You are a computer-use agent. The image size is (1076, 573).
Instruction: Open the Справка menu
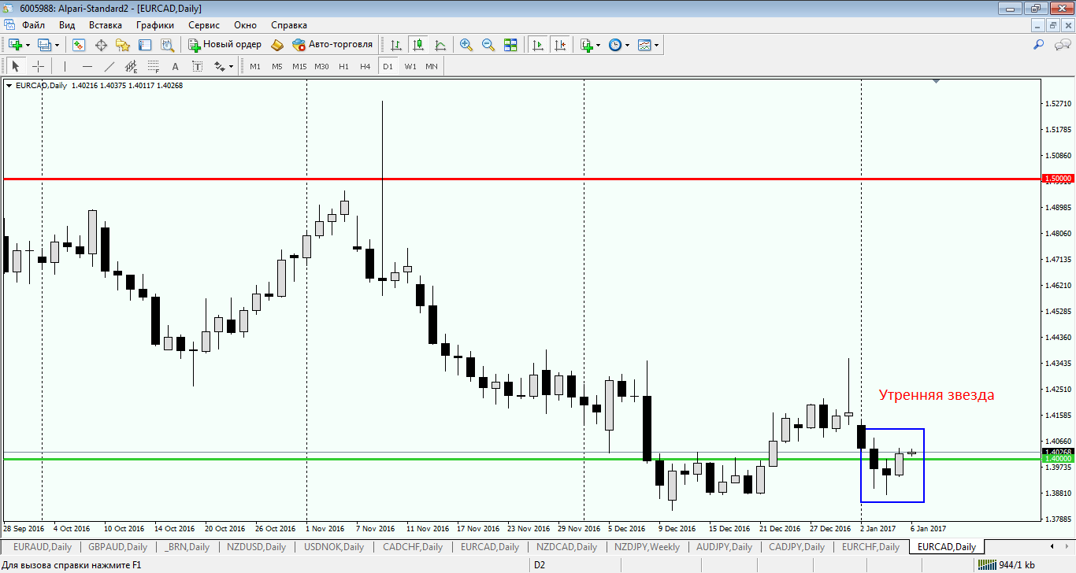pyautogui.click(x=289, y=25)
